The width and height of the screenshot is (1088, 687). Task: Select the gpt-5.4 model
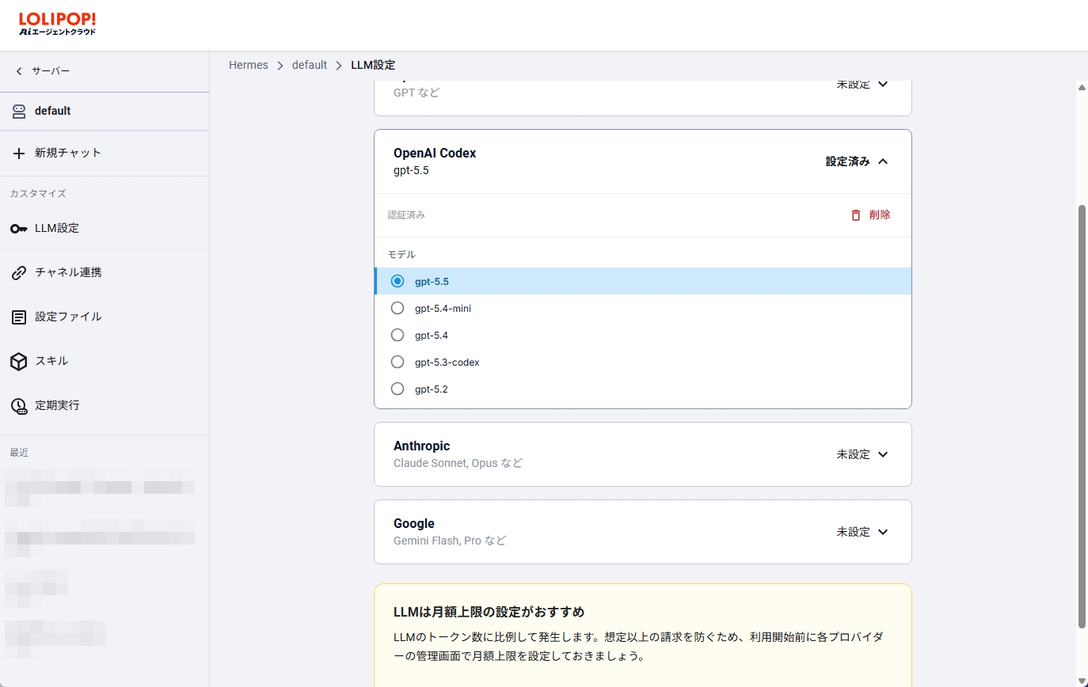click(x=642, y=335)
